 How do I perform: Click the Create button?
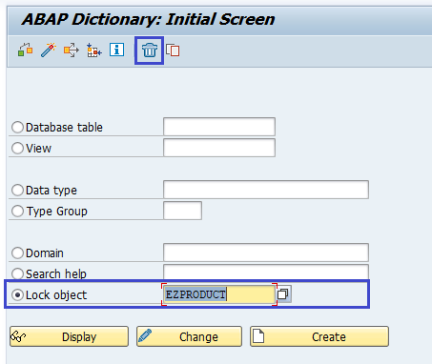319,336
